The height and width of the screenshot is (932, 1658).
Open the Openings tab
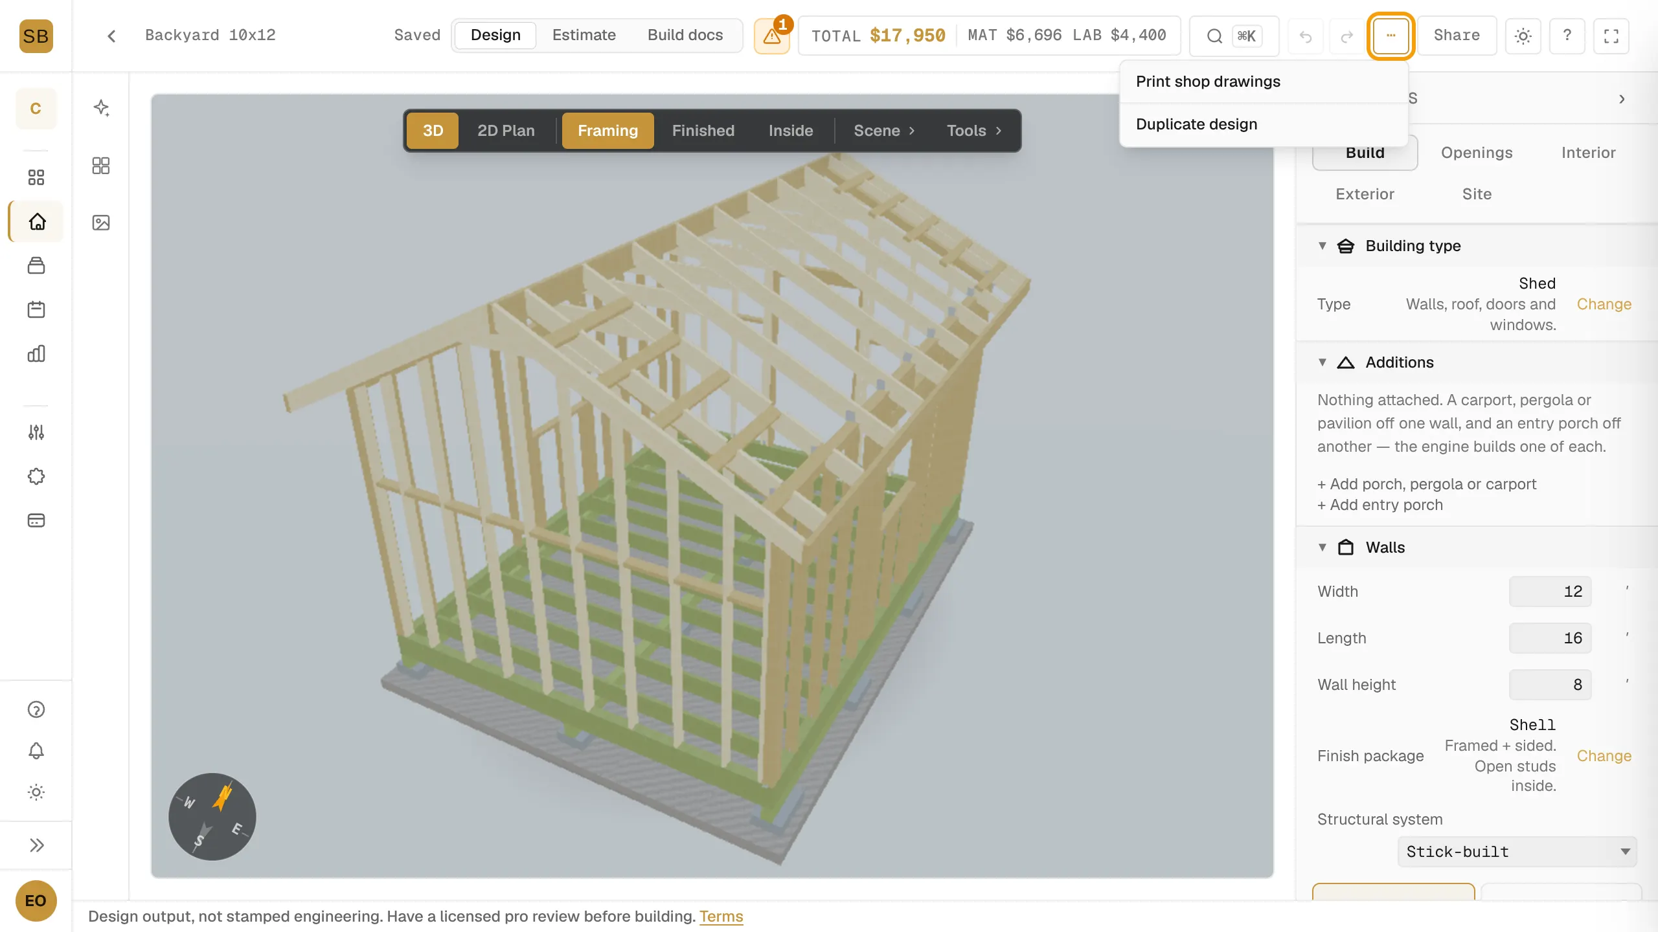point(1477,153)
